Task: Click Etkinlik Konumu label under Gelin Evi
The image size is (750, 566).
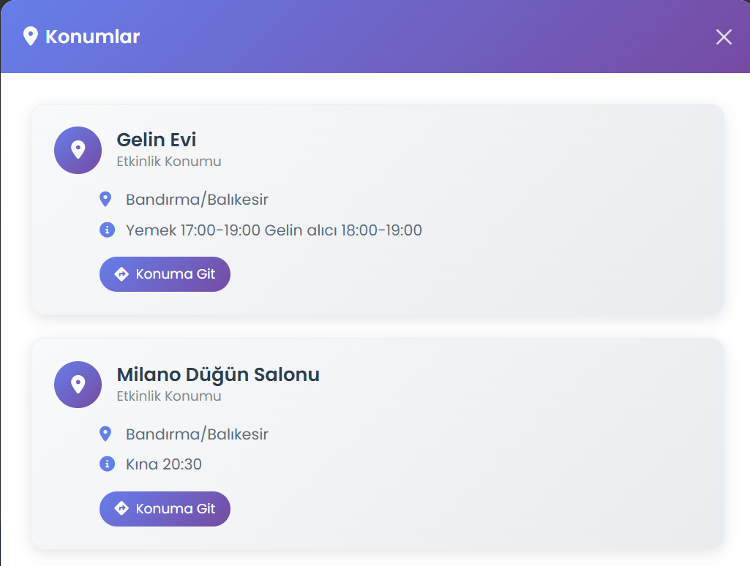Action: (x=169, y=162)
